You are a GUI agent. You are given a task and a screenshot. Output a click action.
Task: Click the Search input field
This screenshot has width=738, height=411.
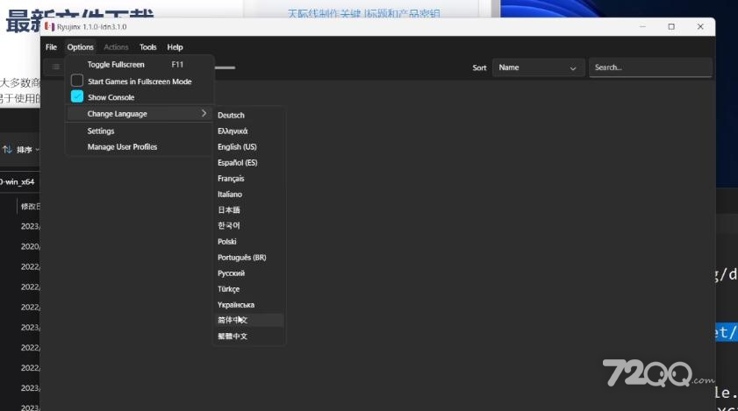coord(650,67)
